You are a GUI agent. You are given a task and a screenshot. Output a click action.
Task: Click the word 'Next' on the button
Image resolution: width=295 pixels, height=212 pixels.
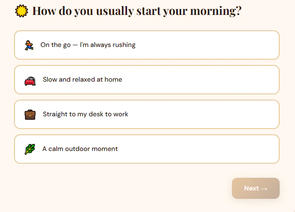(x=252, y=188)
